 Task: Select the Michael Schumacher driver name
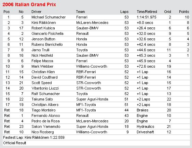(49, 17)
